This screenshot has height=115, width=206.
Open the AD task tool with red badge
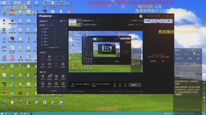pyautogui.click(x=49, y=77)
